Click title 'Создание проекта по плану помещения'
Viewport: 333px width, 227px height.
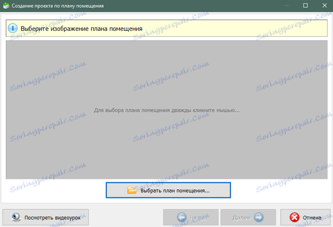[58, 6]
